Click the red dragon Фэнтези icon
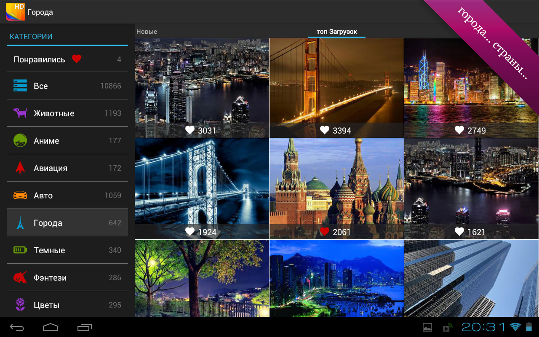539x337 pixels. [x=20, y=277]
